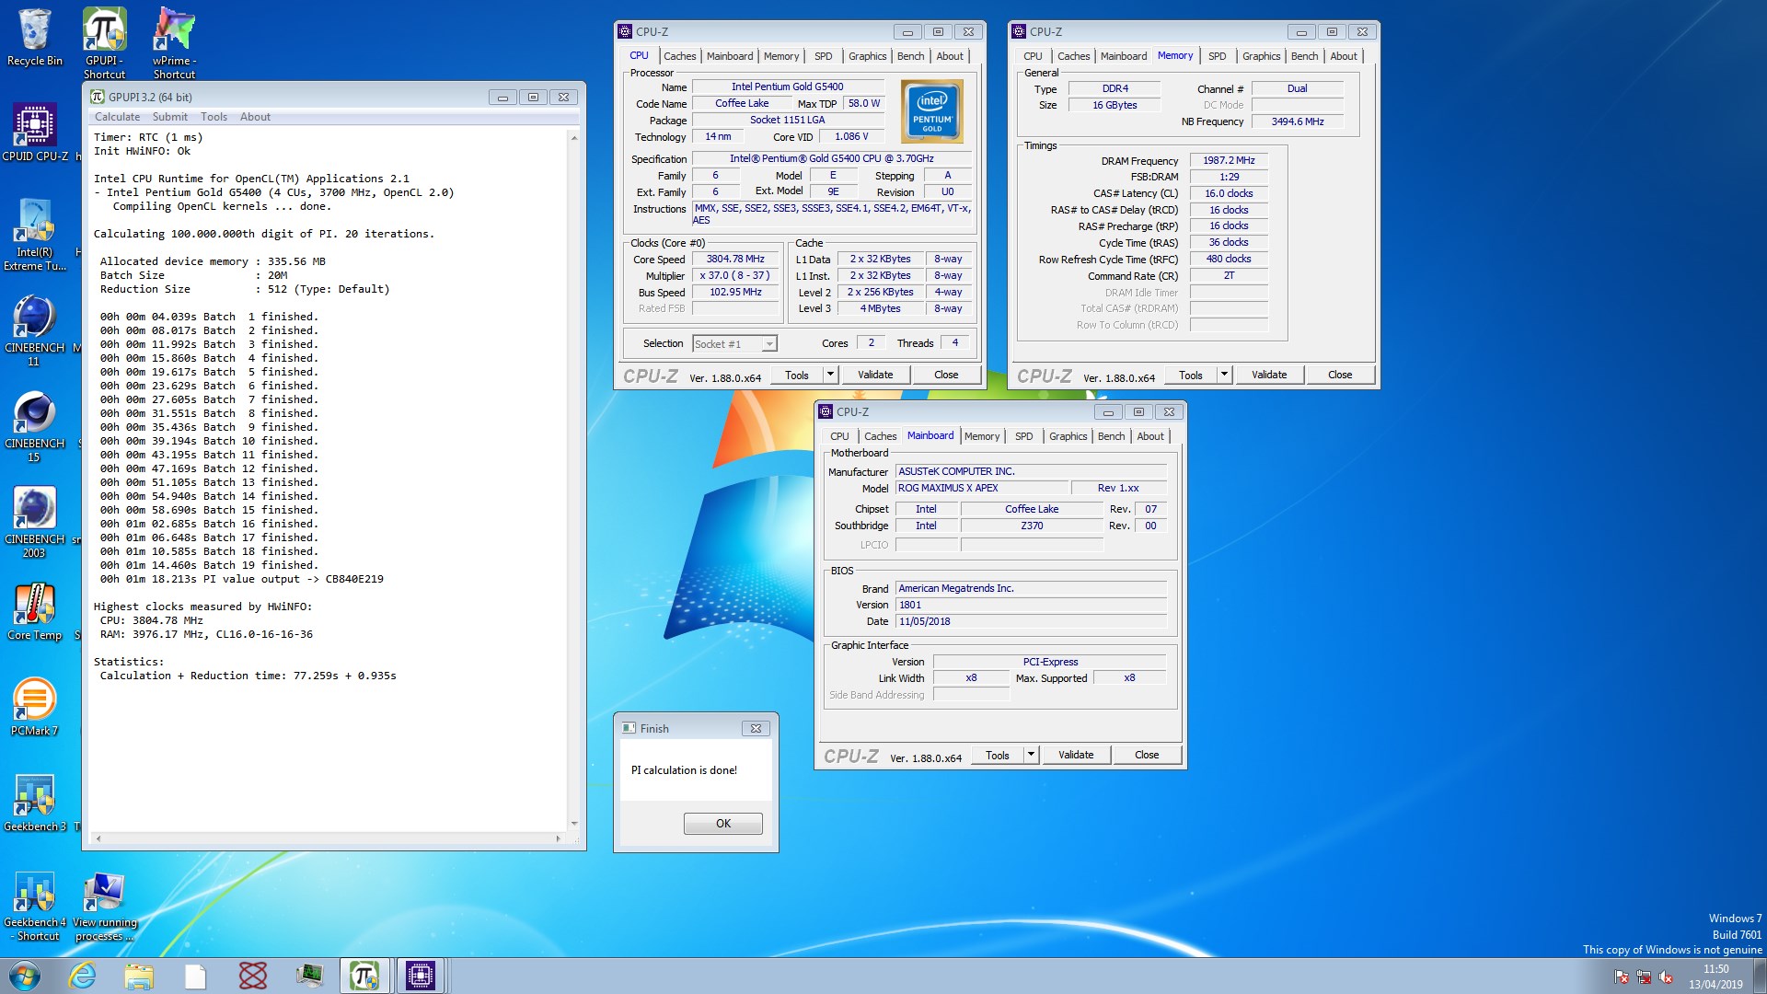1767x994 pixels.
Task: Close the Finish dialog with X
Action: point(756,728)
